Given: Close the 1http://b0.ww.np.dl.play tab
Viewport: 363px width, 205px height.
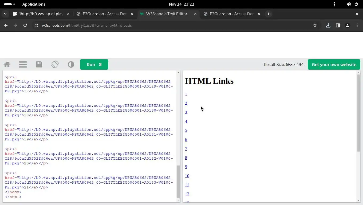Looking at the screenshot, I should [68, 14].
